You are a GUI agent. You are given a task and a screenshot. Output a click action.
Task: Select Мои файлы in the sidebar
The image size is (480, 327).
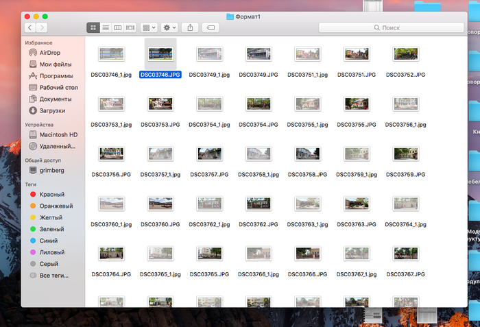(x=55, y=64)
